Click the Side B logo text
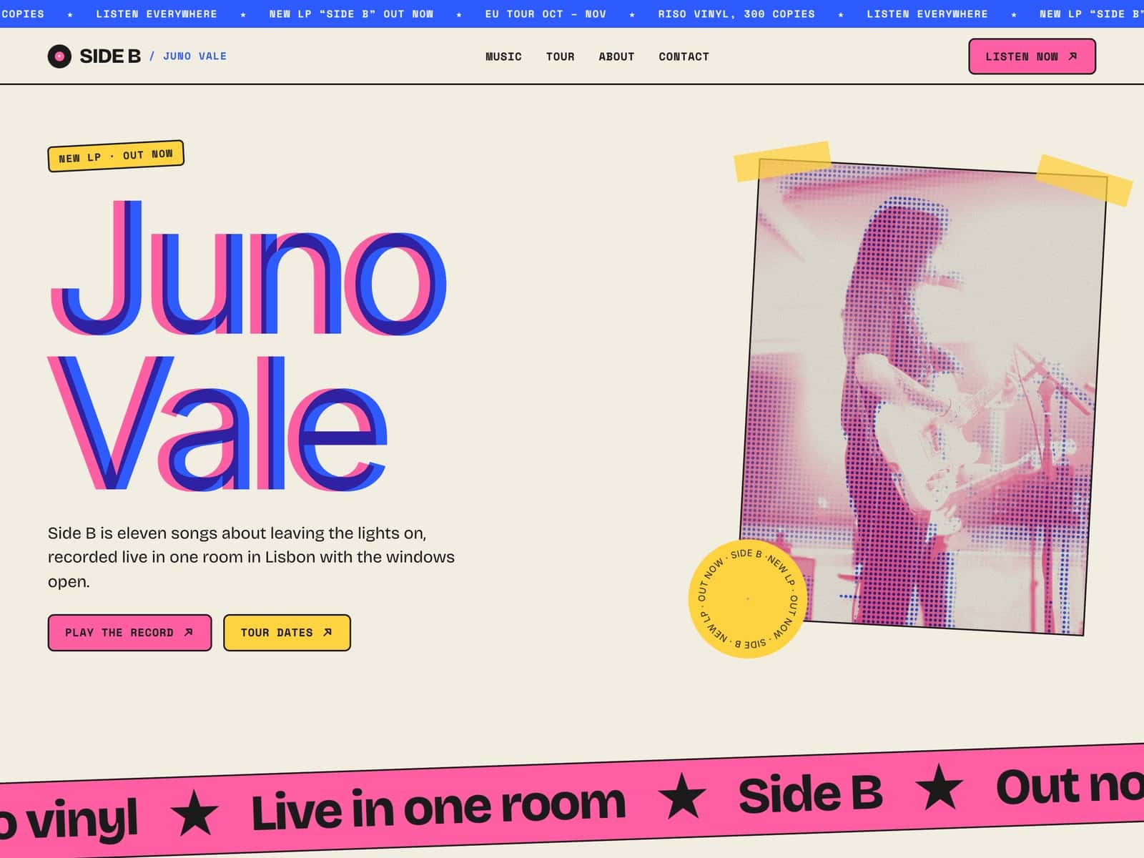1144x858 pixels. click(x=110, y=56)
